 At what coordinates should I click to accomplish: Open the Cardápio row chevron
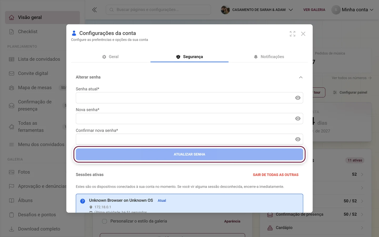pos(362,228)
